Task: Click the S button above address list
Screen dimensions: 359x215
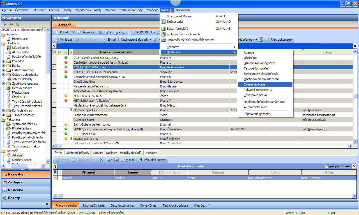Action: pos(54,46)
